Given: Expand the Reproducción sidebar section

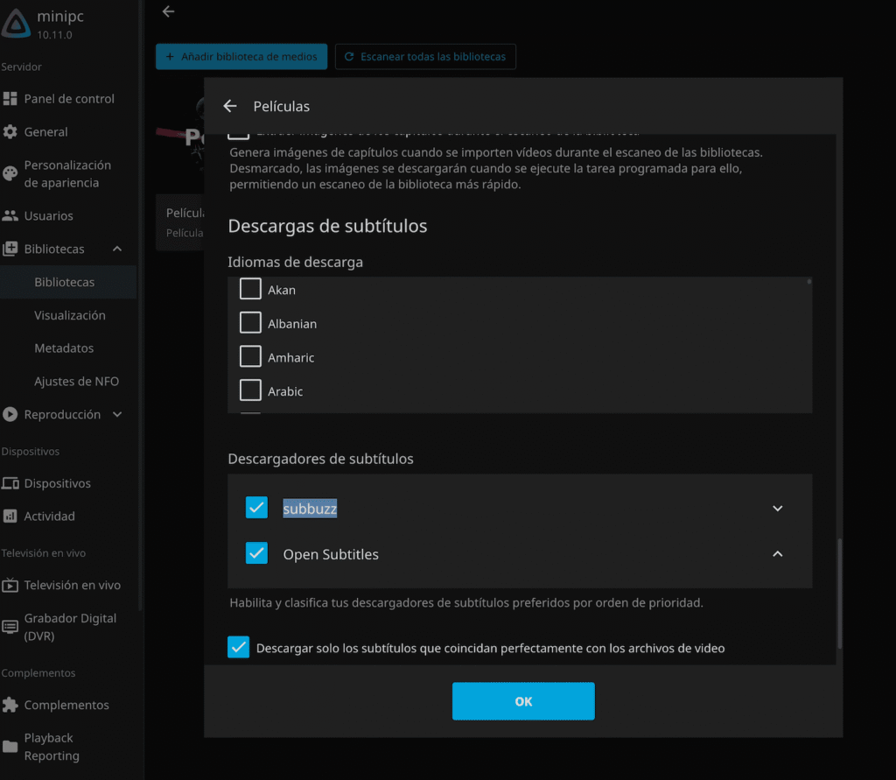Looking at the screenshot, I should point(117,415).
